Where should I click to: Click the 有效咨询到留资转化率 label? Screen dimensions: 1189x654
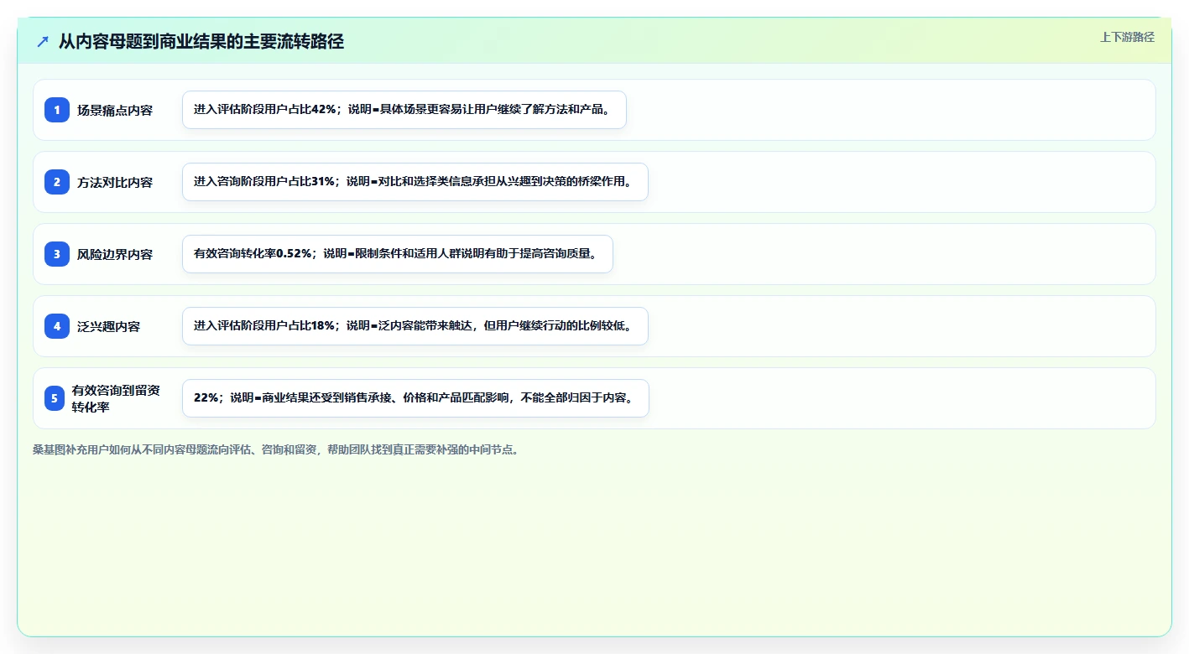pyautogui.click(x=116, y=398)
